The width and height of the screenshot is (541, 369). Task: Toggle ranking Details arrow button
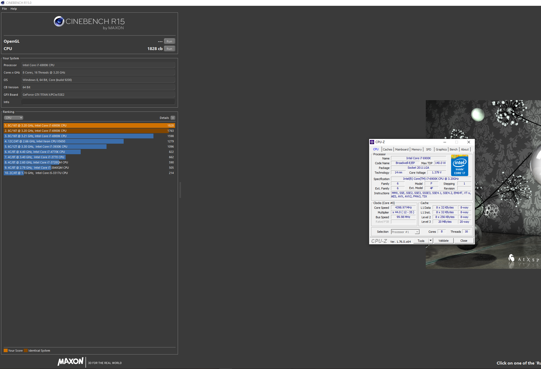click(x=173, y=118)
